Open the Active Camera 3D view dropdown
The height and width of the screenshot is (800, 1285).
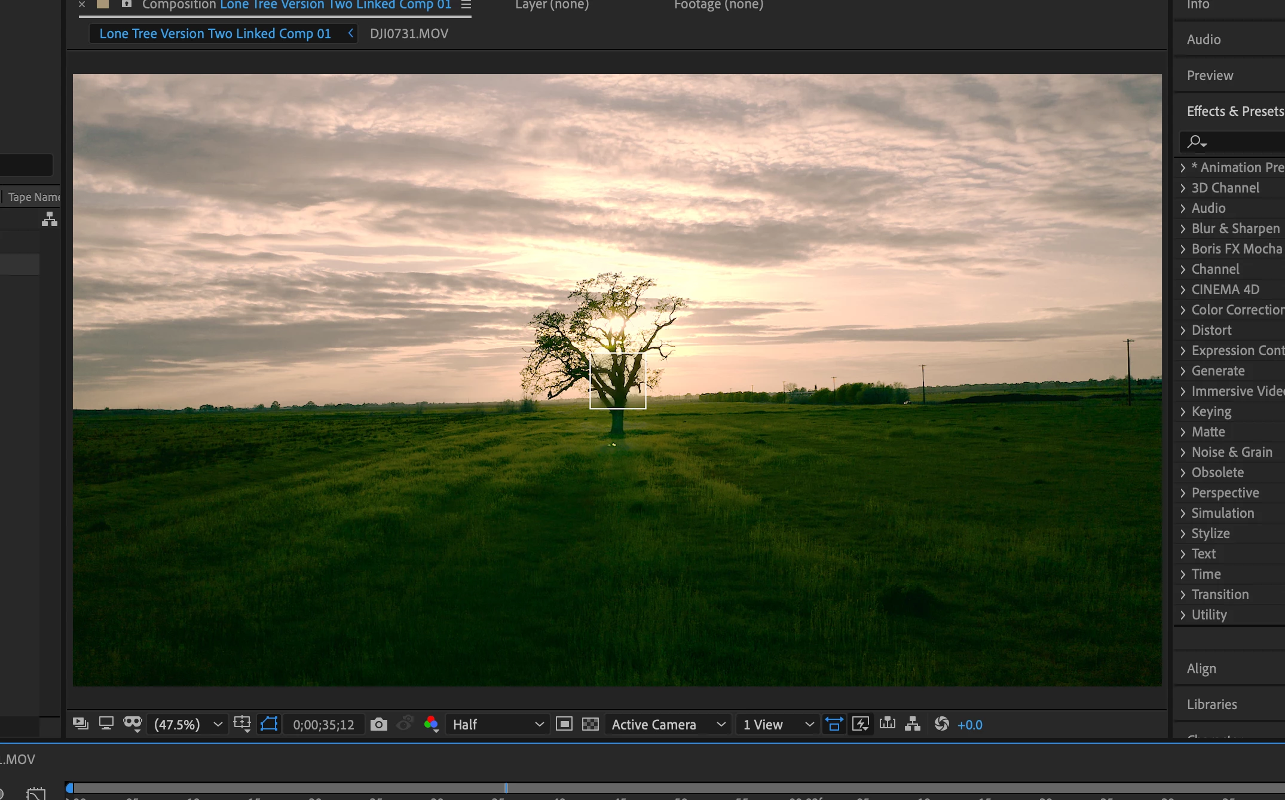tap(668, 725)
